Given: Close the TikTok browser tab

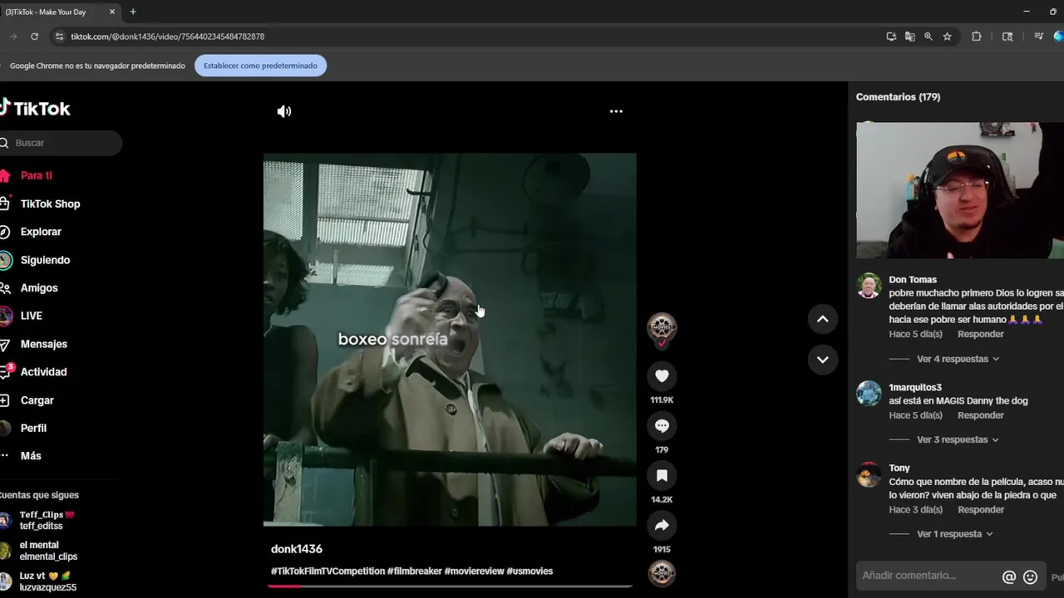Looking at the screenshot, I should point(112,12).
